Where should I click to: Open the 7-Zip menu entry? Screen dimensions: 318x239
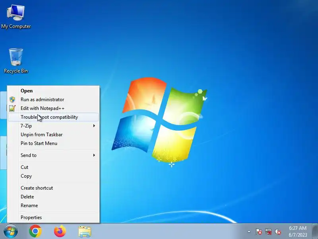tap(53, 126)
